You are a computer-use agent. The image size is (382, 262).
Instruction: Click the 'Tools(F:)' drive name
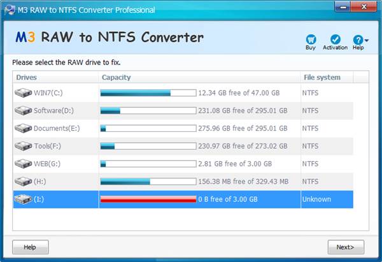tap(48, 146)
